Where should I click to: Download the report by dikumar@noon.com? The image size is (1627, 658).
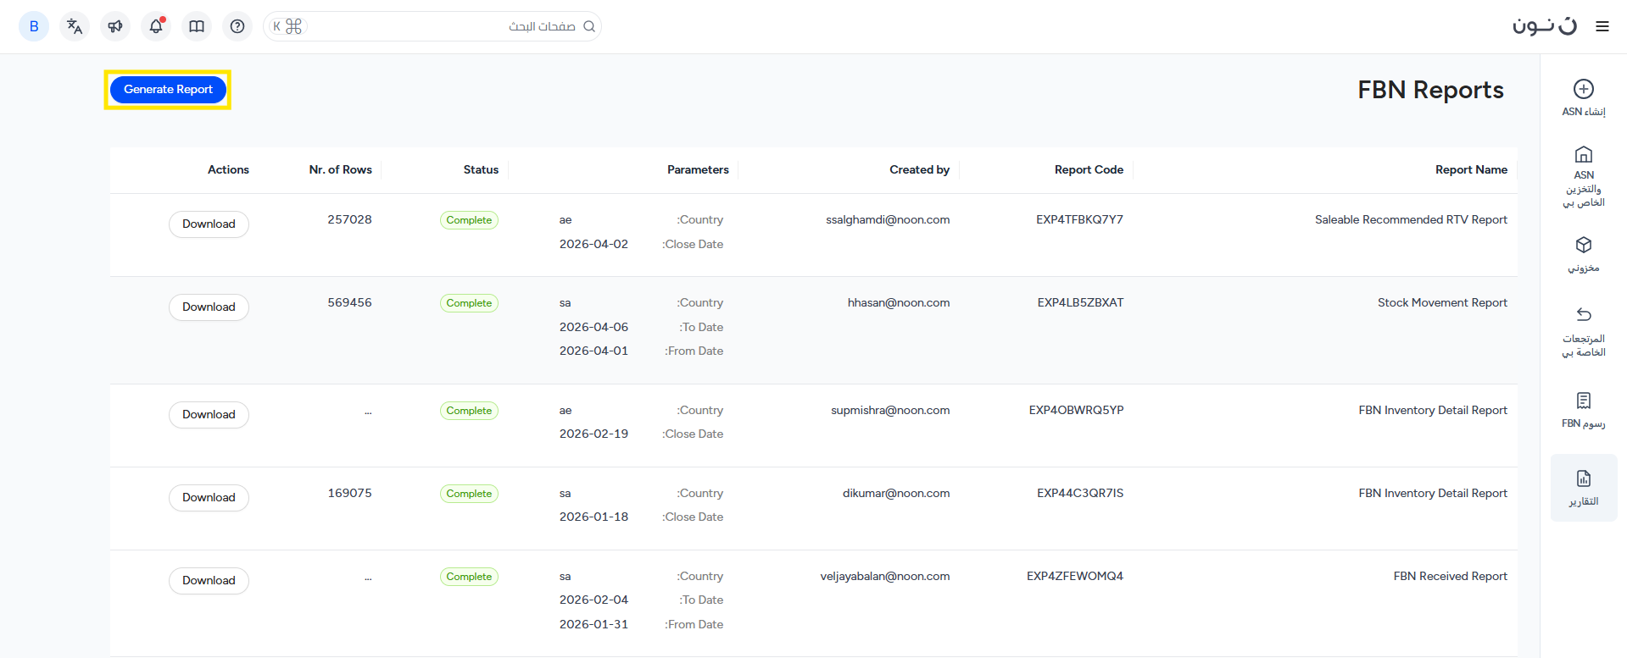point(209,498)
